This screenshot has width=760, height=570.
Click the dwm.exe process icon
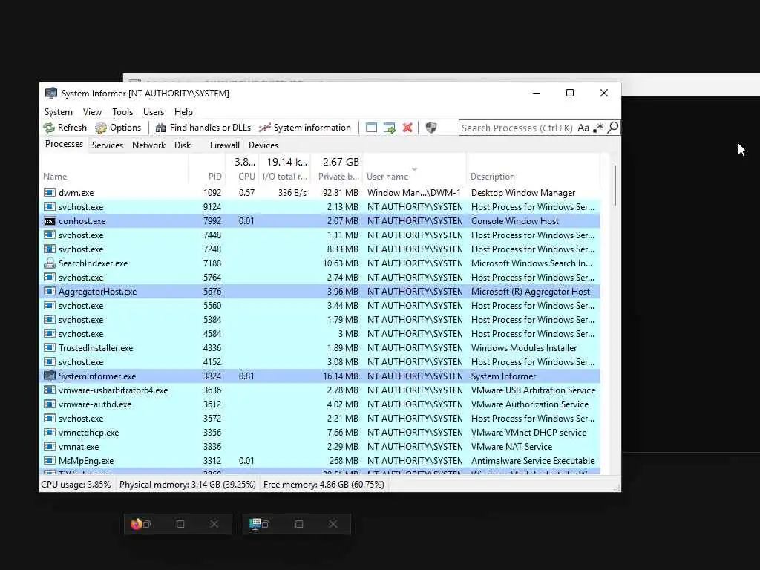pos(50,192)
